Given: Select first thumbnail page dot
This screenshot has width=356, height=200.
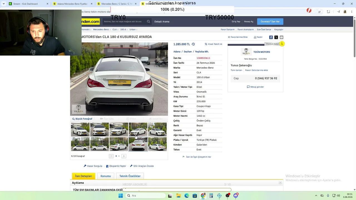Looking at the screenshot, I should click(116, 156).
